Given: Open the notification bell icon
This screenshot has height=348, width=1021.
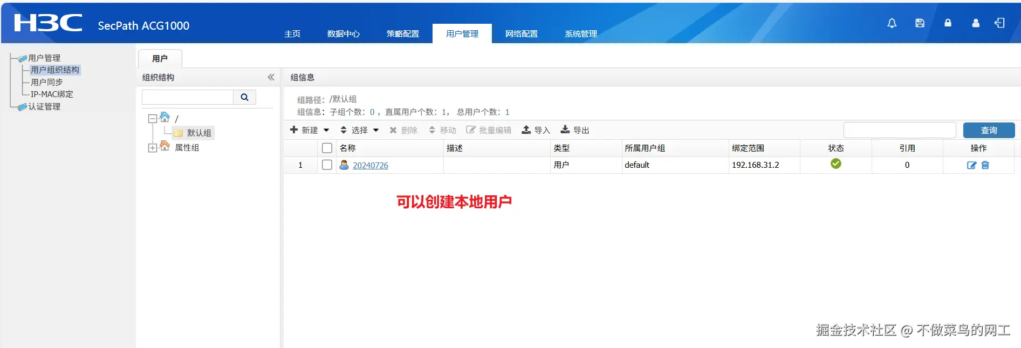Looking at the screenshot, I should tap(892, 23).
